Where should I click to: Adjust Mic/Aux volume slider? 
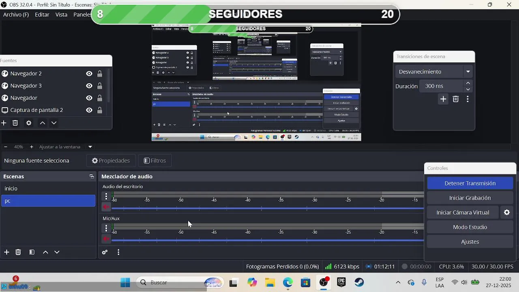coord(268,240)
